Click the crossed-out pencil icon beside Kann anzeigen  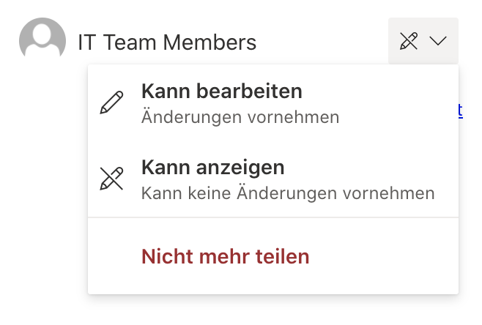coord(111,179)
